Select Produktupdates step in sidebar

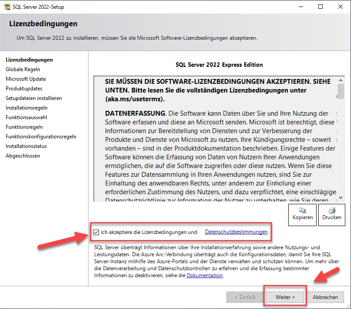(x=24, y=89)
